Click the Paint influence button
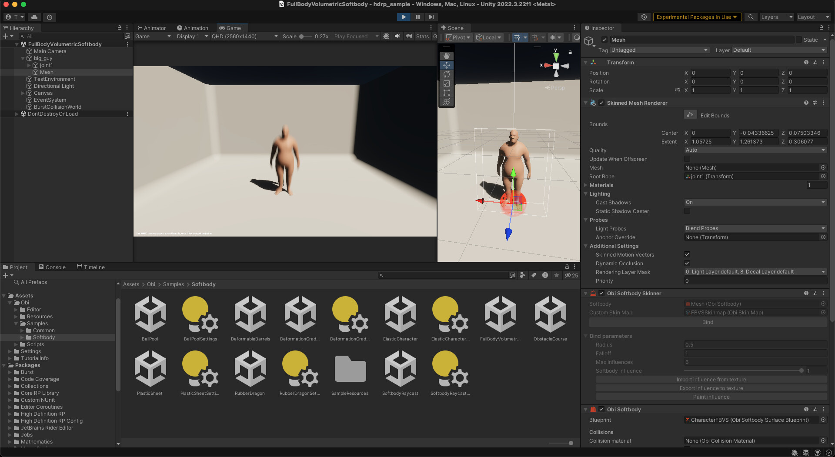The height and width of the screenshot is (457, 835). [x=711, y=397]
